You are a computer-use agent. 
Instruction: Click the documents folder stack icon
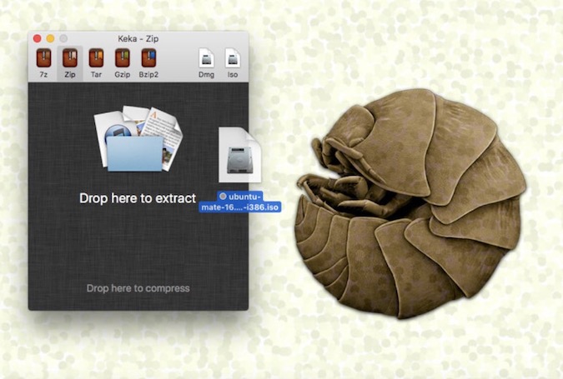tap(136, 139)
